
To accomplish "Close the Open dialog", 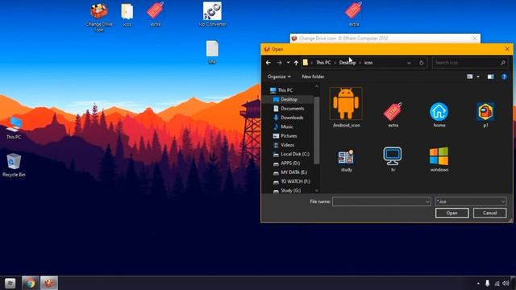I will (507, 49).
